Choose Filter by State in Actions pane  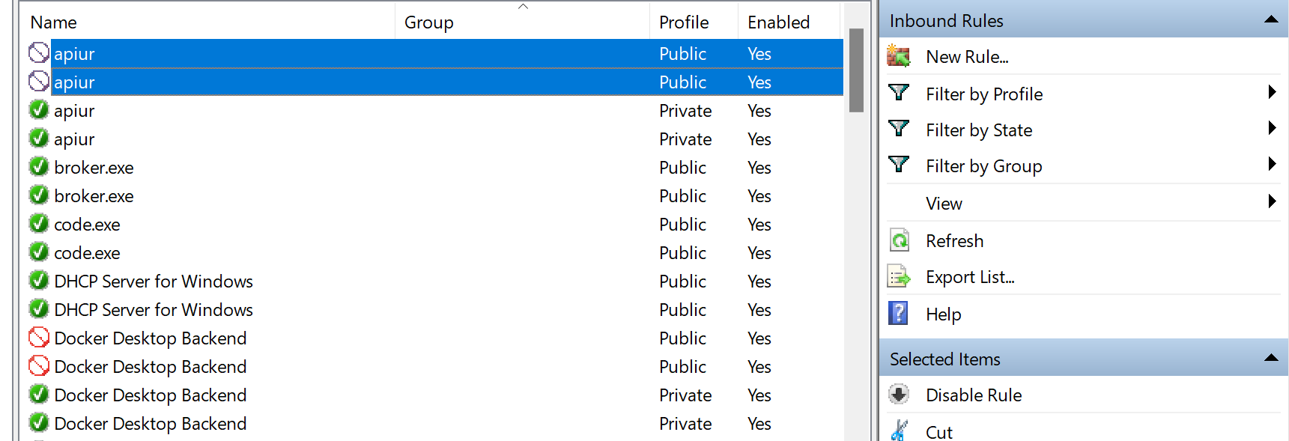(978, 130)
